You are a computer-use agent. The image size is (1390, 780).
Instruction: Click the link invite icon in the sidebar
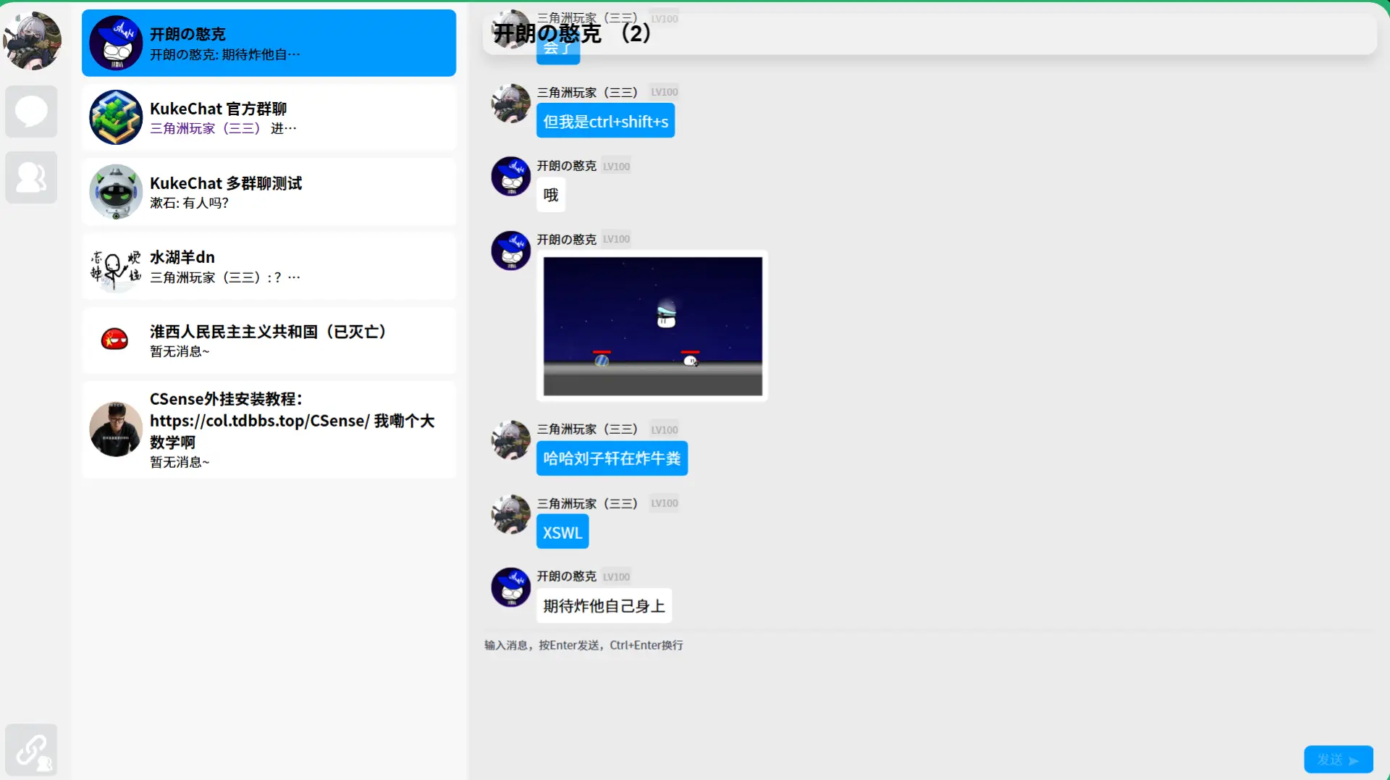coord(31,750)
